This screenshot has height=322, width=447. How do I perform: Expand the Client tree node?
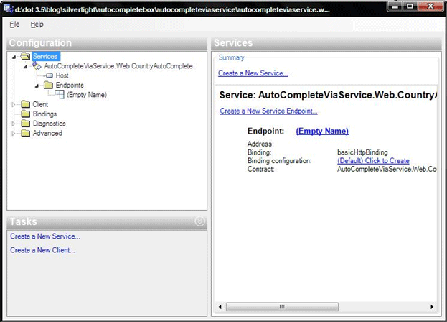coord(14,104)
